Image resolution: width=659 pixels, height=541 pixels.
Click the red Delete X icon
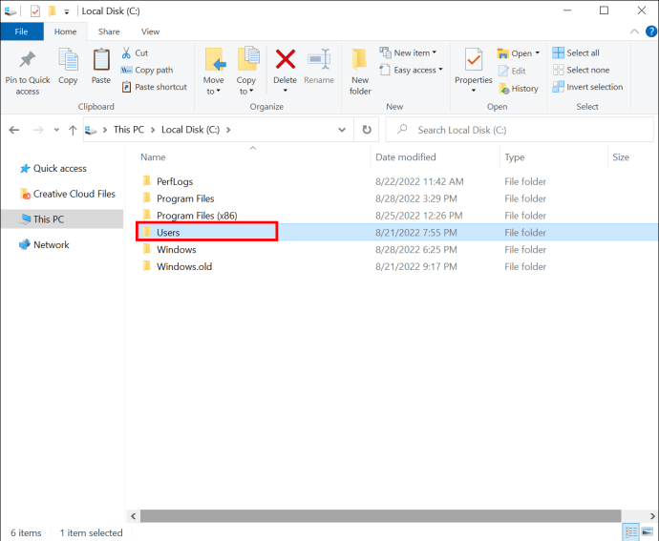(x=286, y=59)
